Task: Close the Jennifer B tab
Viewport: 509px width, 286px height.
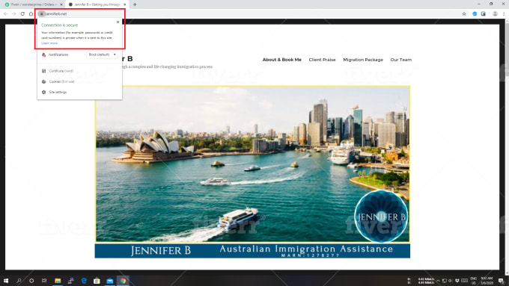Action: click(x=125, y=4)
